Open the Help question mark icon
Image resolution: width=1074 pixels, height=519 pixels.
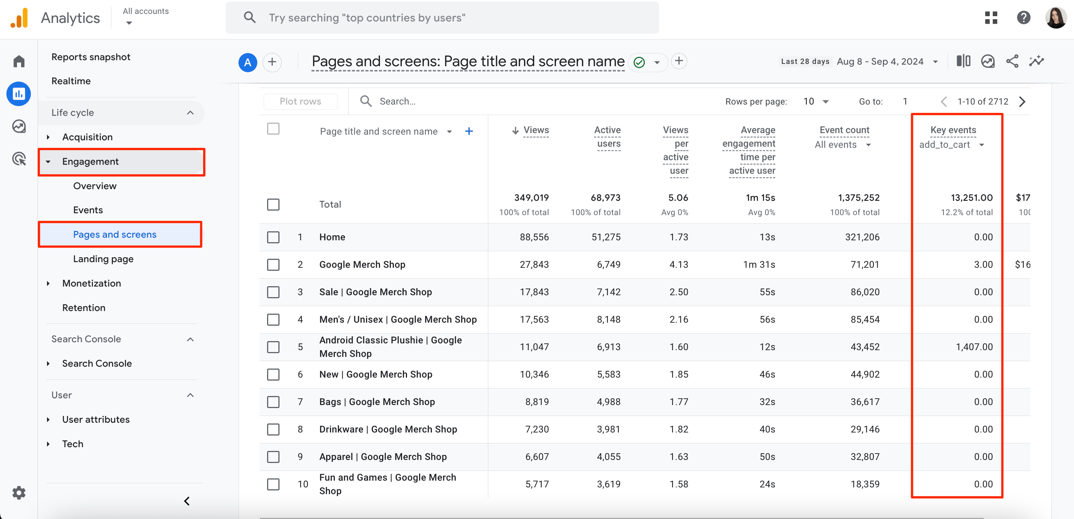[x=1023, y=18]
